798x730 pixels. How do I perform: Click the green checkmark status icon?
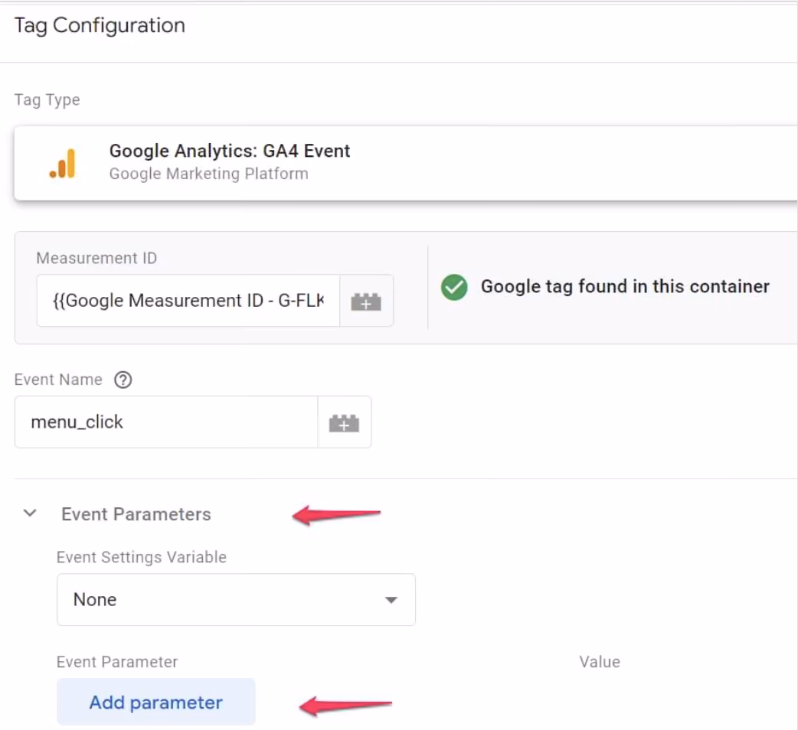click(454, 287)
